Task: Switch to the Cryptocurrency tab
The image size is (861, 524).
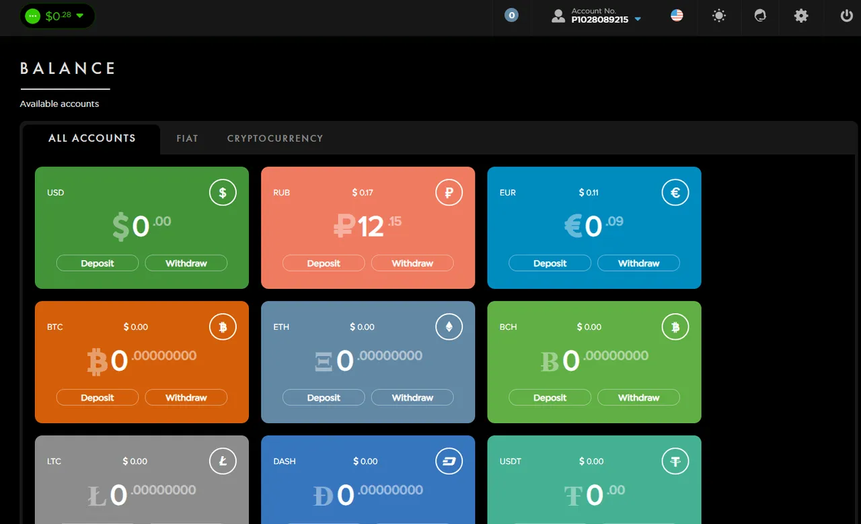Action: point(275,138)
